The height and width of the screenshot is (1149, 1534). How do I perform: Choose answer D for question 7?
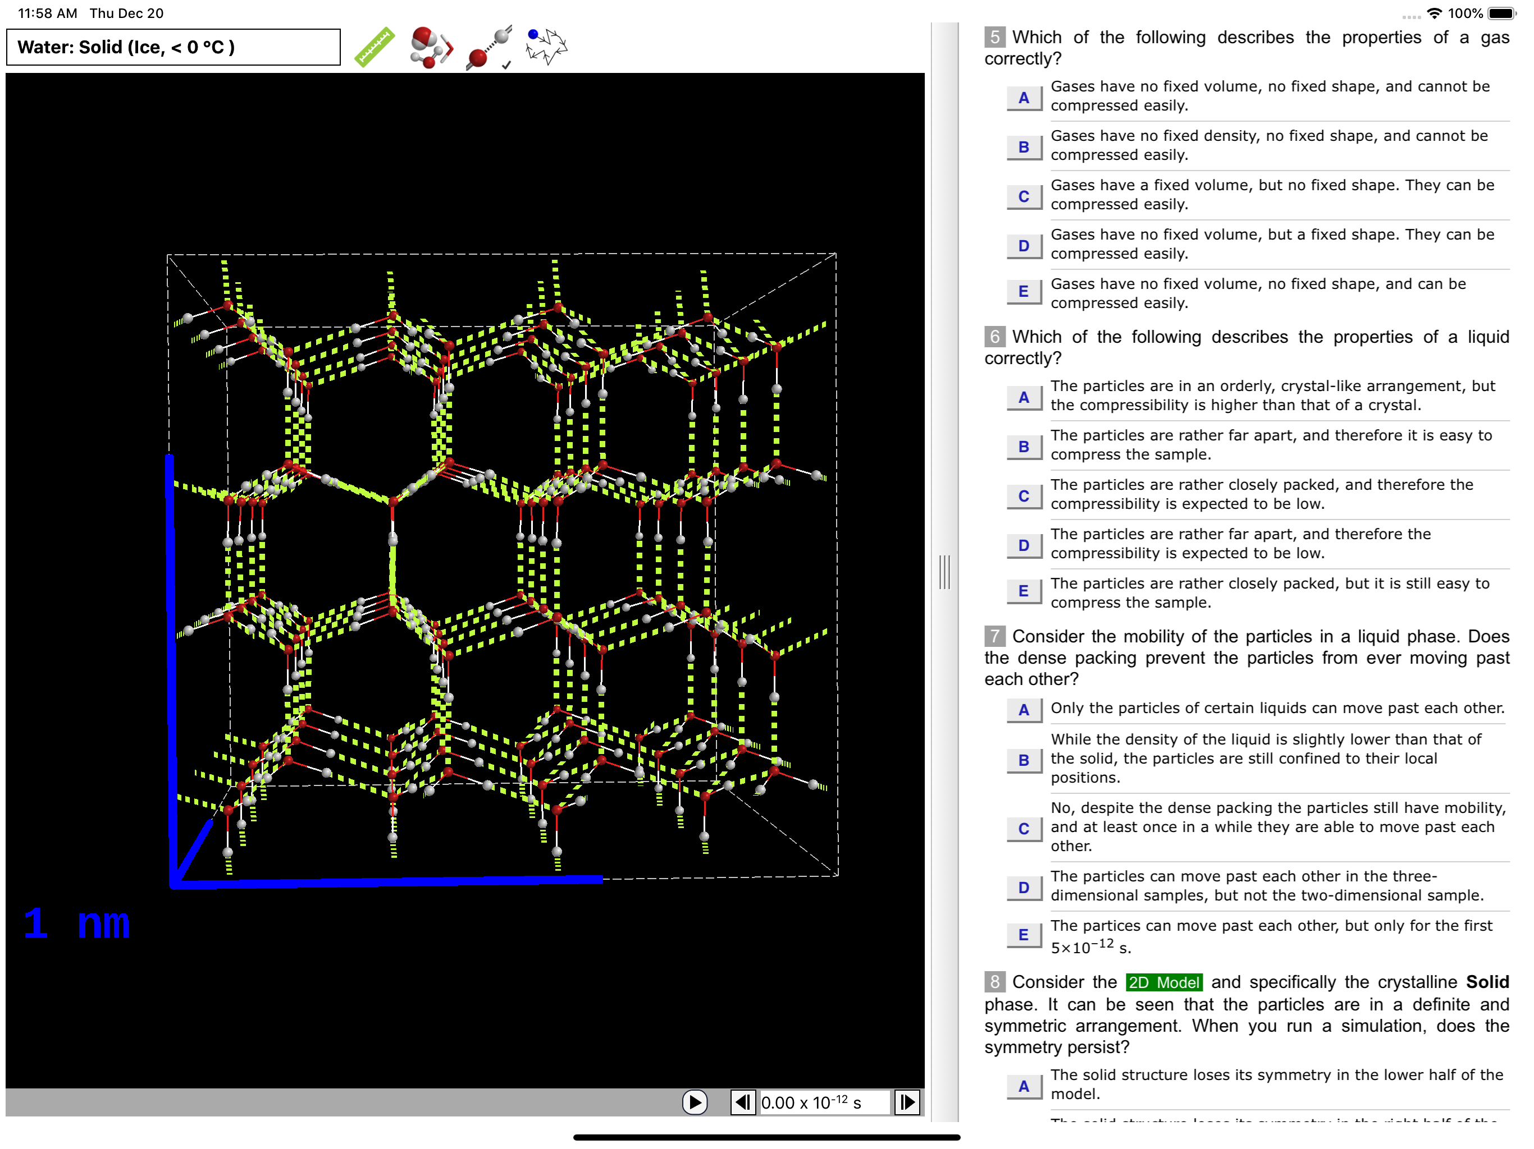point(1024,888)
